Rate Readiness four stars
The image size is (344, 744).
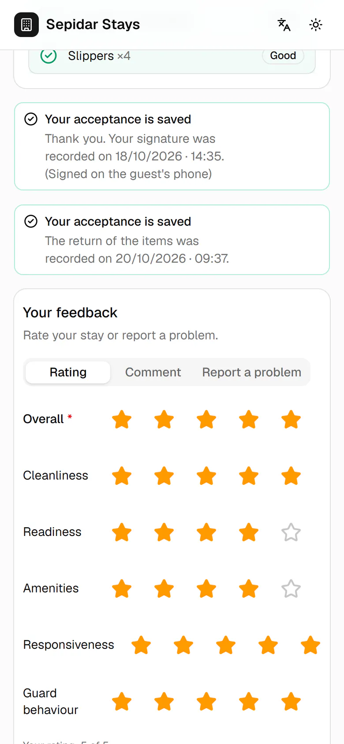pos(249,532)
